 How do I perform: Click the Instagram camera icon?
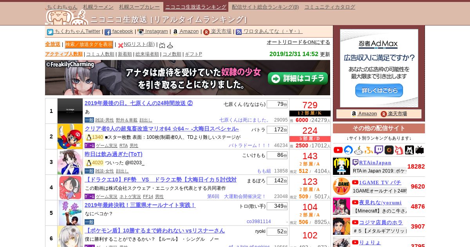tap(141, 32)
